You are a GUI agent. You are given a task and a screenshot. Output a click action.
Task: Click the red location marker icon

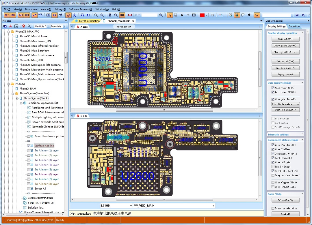pos(23,26)
